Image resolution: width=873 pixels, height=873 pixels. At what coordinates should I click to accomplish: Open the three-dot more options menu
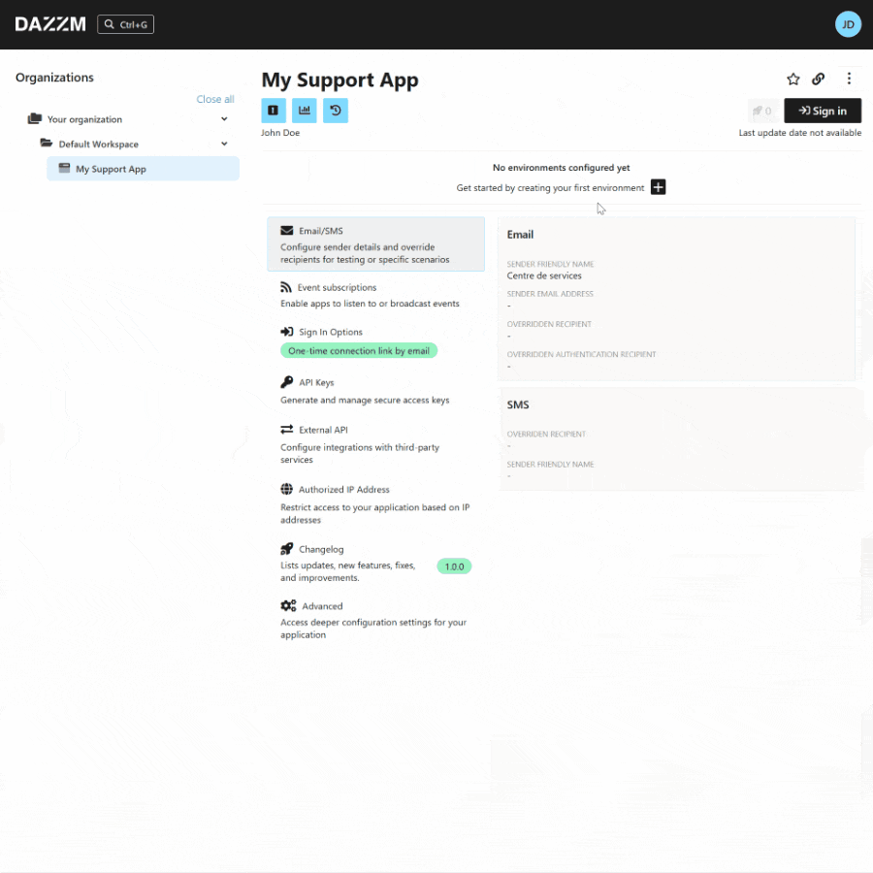coord(849,80)
